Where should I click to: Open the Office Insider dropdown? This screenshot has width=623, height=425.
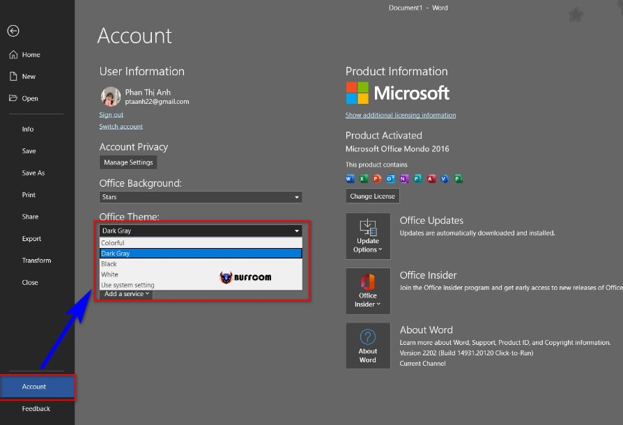point(368,291)
